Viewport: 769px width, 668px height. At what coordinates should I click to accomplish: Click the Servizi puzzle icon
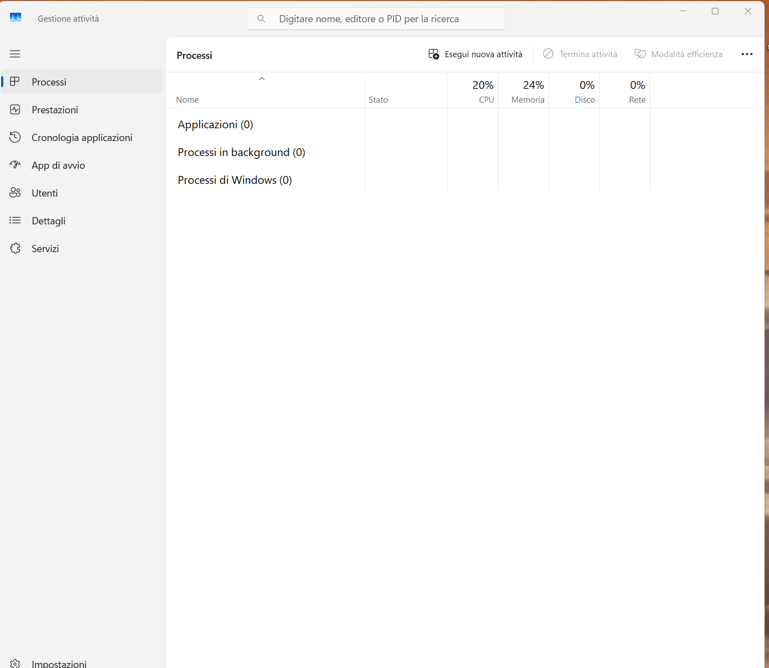pos(15,248)
